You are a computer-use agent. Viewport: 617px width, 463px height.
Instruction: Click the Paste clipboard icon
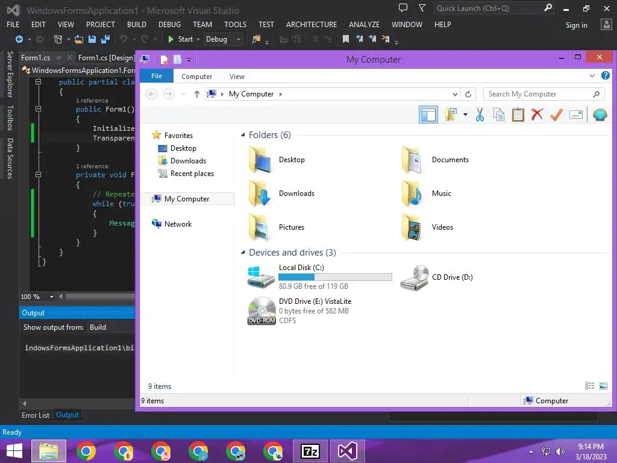tap(518, 115)
